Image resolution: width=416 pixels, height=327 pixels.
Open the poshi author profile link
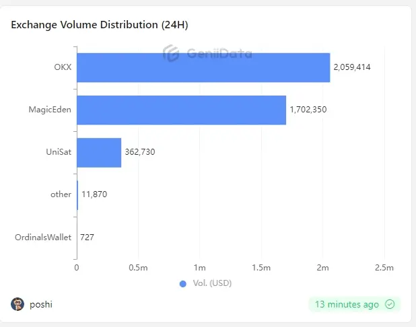(41, 304)
